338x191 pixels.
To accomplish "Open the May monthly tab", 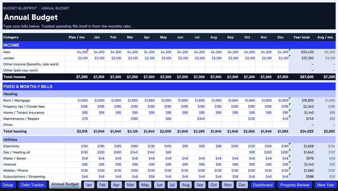I will (x=145, y=185).
